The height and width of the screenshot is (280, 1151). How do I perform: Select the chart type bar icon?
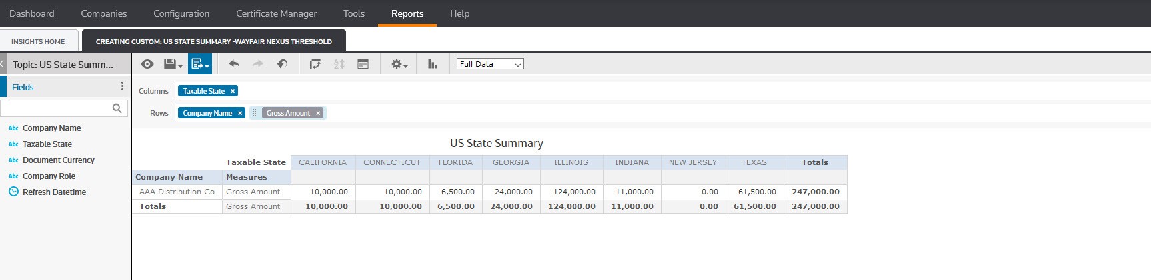coord(433,64)
